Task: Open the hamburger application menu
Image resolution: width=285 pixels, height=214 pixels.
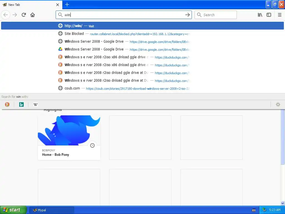Action: point(279,15)
